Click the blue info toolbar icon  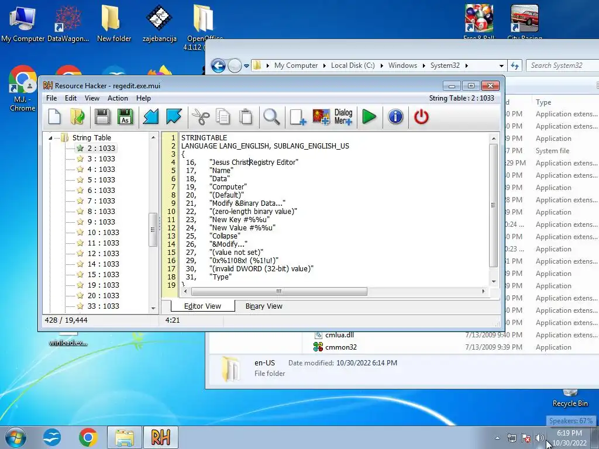(x=395, y=116)
